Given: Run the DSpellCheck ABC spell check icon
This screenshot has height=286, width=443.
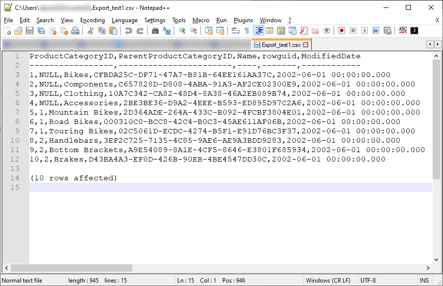Looking at the screenshot, I should (x=403, y=30).
